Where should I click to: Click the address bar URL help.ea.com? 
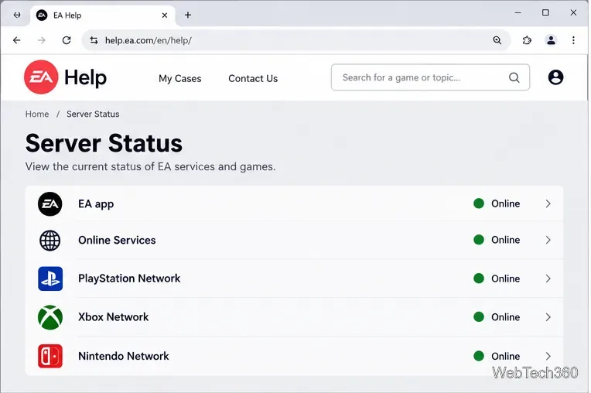tap(148, 40)
